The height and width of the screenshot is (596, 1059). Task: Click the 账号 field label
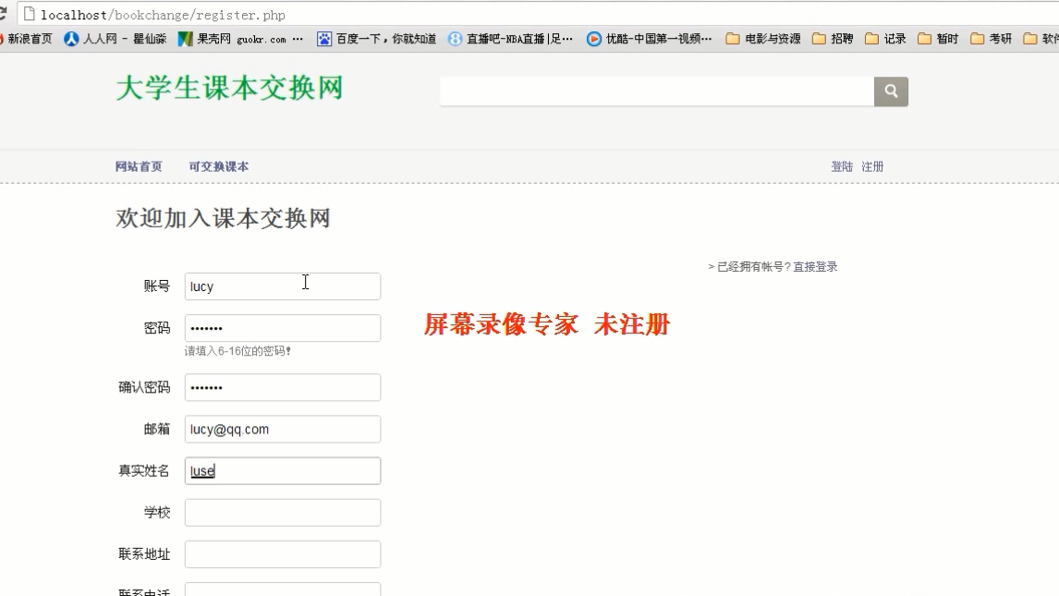pos(157,286)
